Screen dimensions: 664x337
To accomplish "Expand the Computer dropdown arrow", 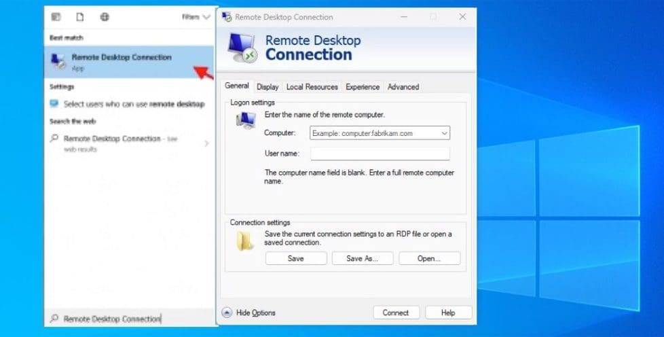I will (445, 133).
